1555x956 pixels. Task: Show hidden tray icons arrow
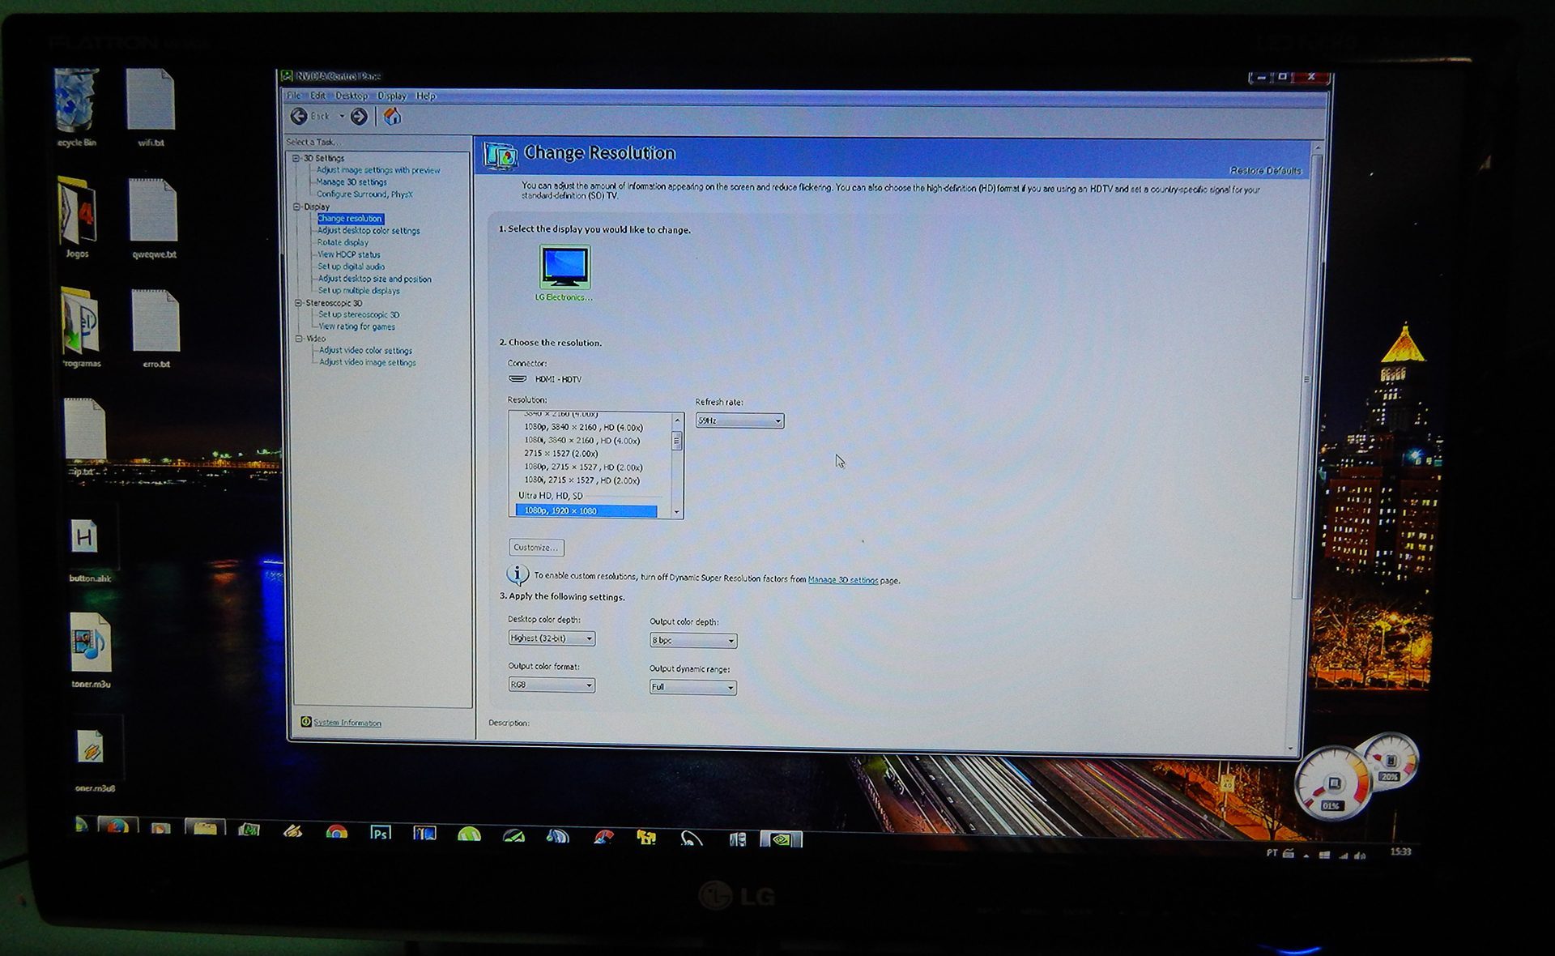(1306, 855)
